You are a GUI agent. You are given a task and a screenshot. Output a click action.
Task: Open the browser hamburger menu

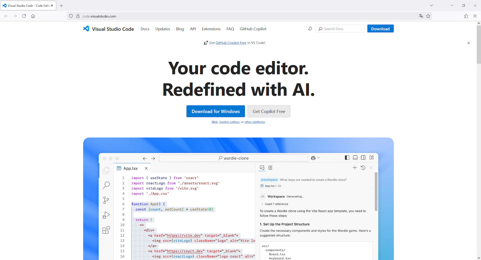(x=475, y=16)
